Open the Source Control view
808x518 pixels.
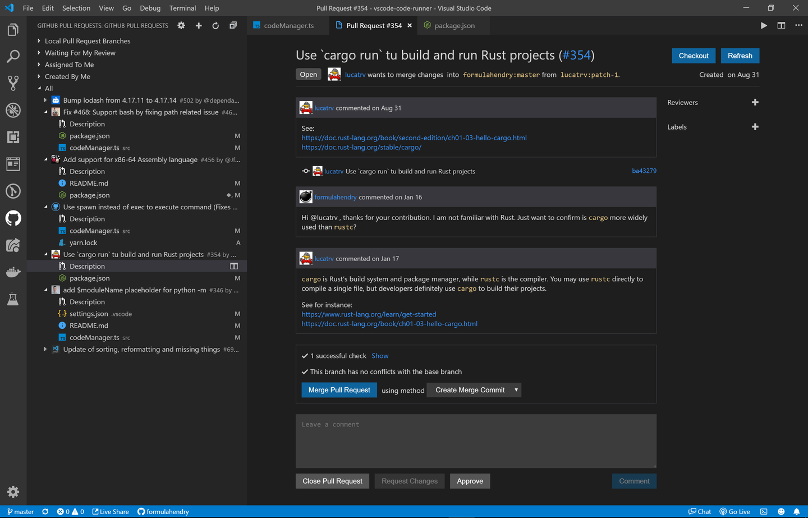tap(13, 83)
